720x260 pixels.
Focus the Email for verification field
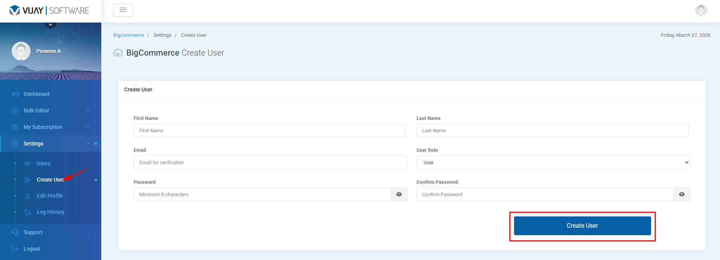pos(270,163)
